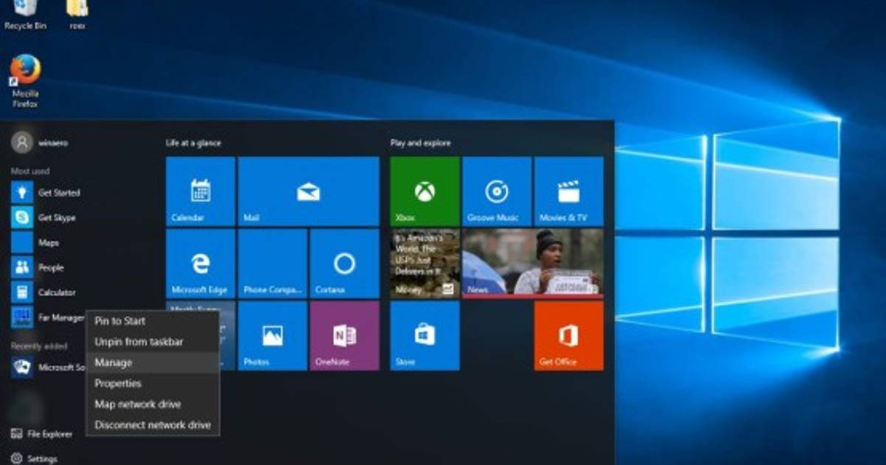Screen dimensions: 886x465
Task: Open the Mail tile
Action: coord(308,191)
